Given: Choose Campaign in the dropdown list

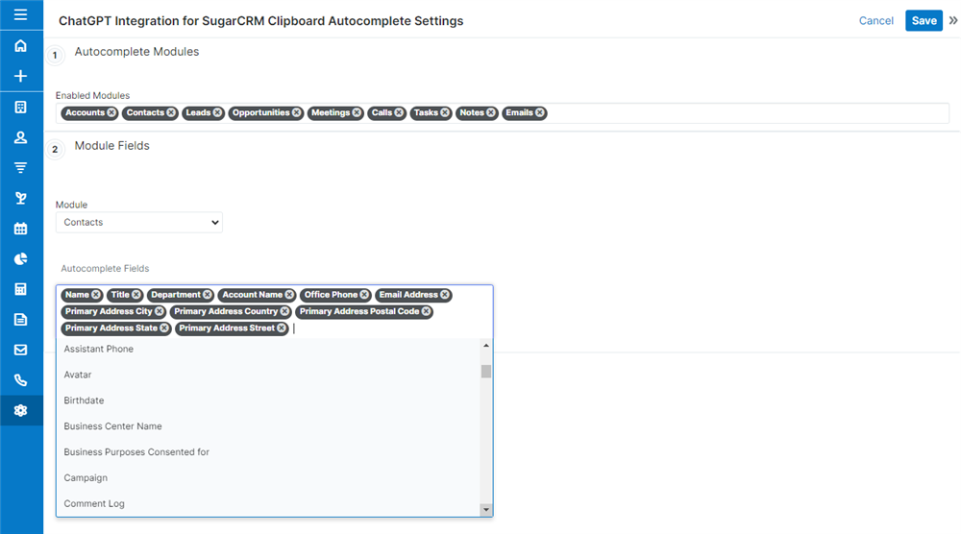Looking at the screenshot, I should [x=86, y=478].
